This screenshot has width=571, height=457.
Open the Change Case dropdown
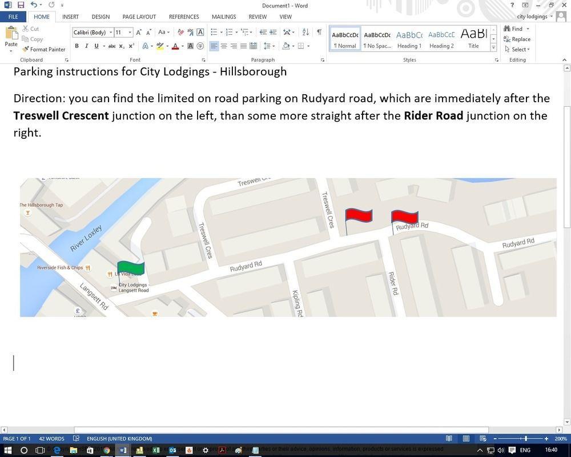(163, 33)
